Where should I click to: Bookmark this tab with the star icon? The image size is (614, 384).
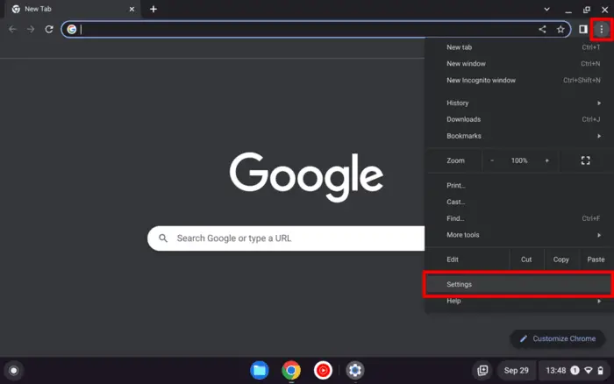click(560, 29)
